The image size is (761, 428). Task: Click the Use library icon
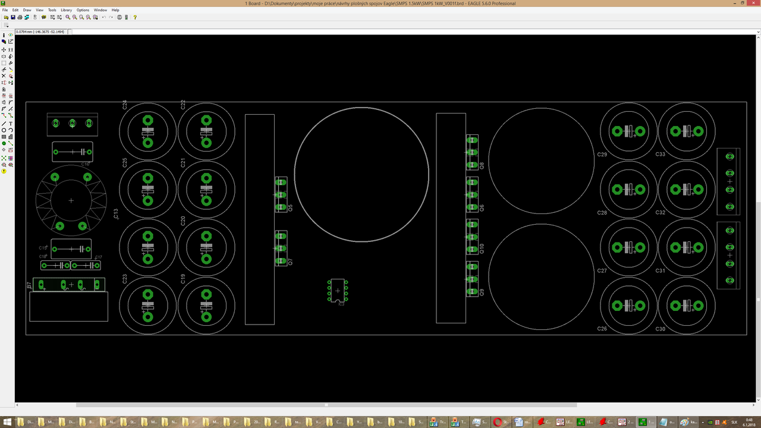(x=44, y=17)
